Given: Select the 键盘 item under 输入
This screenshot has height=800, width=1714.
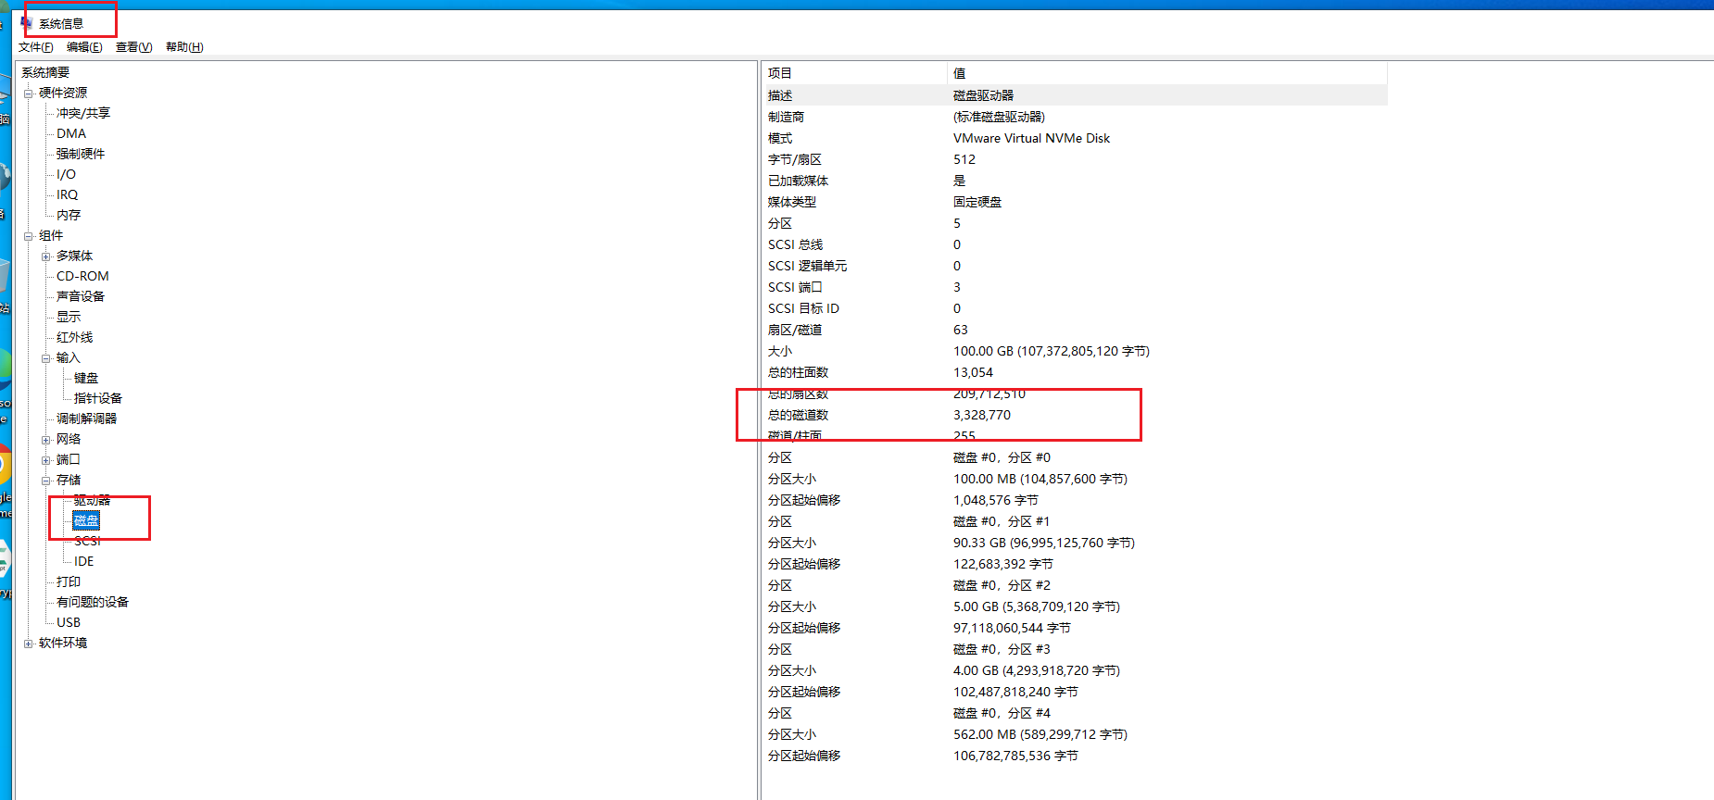Looking at the screenshot, I should tap(86, 378).
